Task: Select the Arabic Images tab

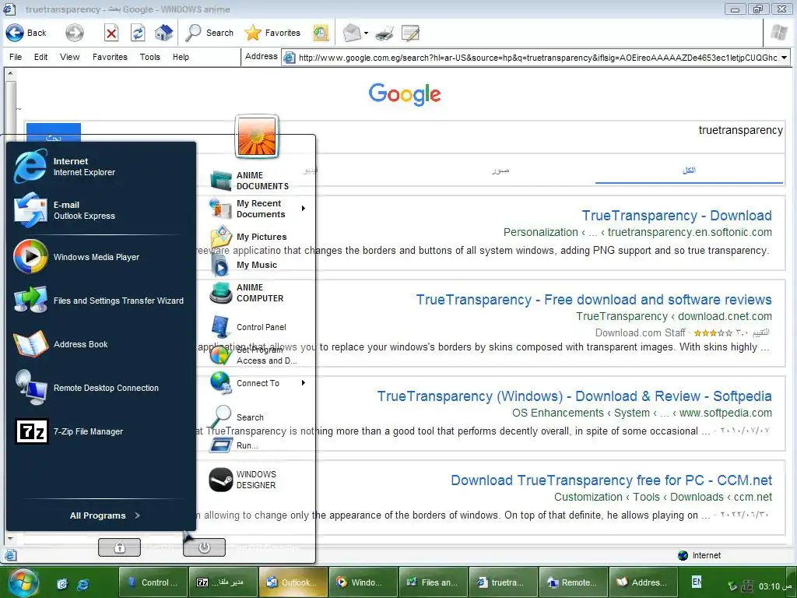Action: (500, 171)
